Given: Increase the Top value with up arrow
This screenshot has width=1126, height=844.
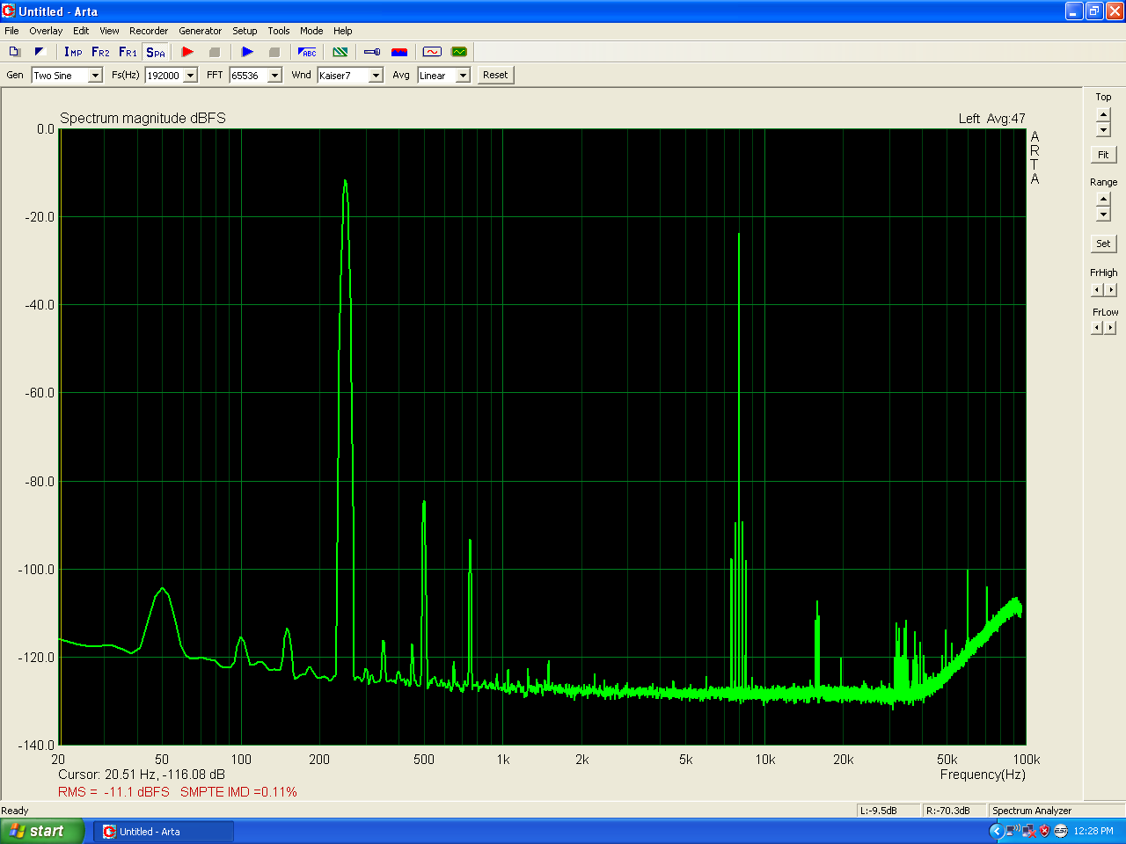Looking at the screenshot, I should [x=1103, y=114].
